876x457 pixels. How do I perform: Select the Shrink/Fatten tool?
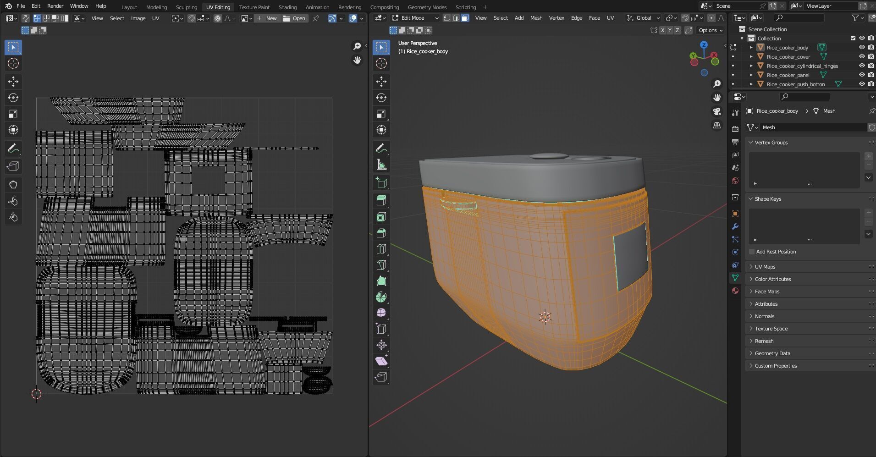(381, 345)
